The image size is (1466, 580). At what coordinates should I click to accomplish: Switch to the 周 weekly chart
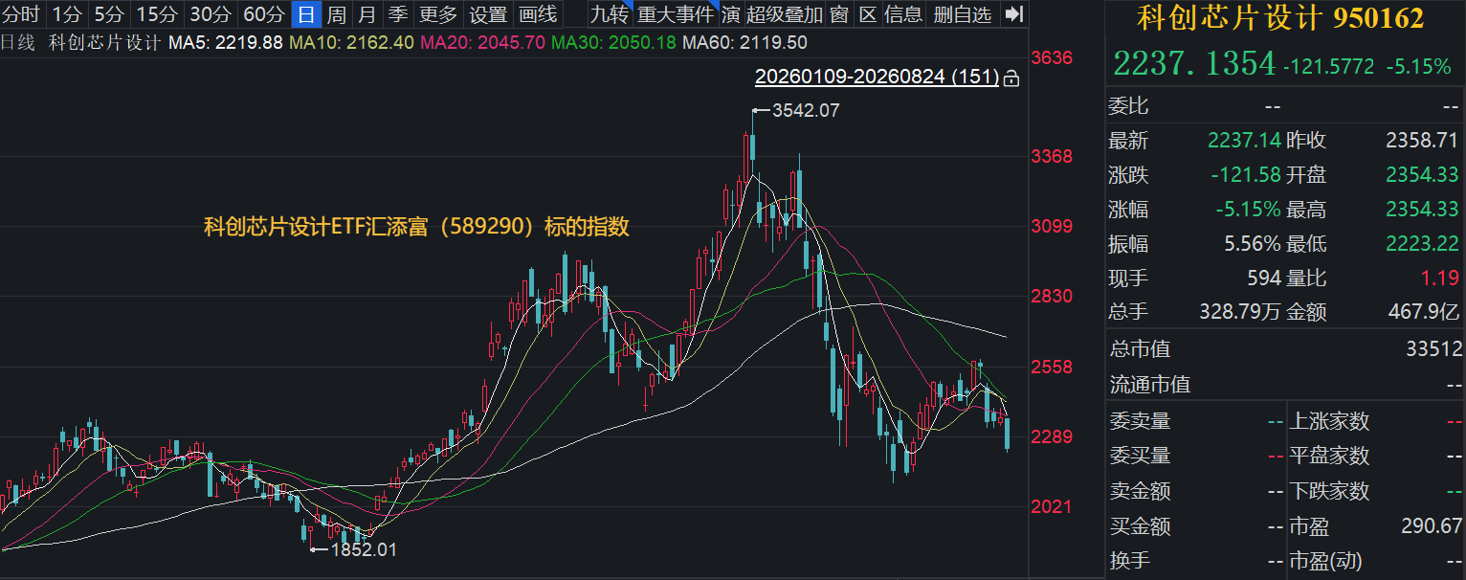tap(336, 14)
